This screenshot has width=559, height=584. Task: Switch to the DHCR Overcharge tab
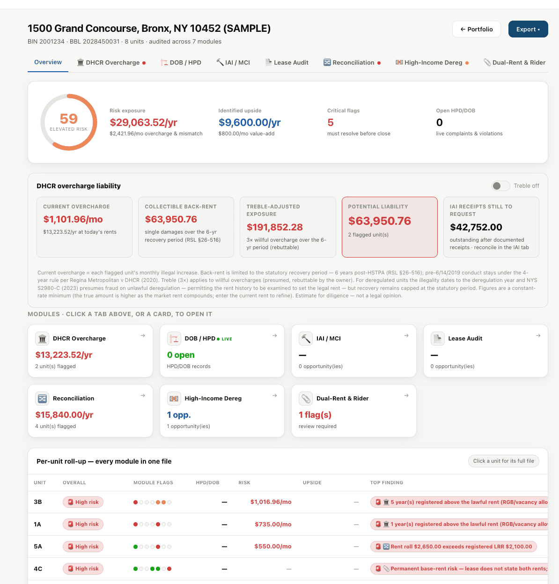111,63
